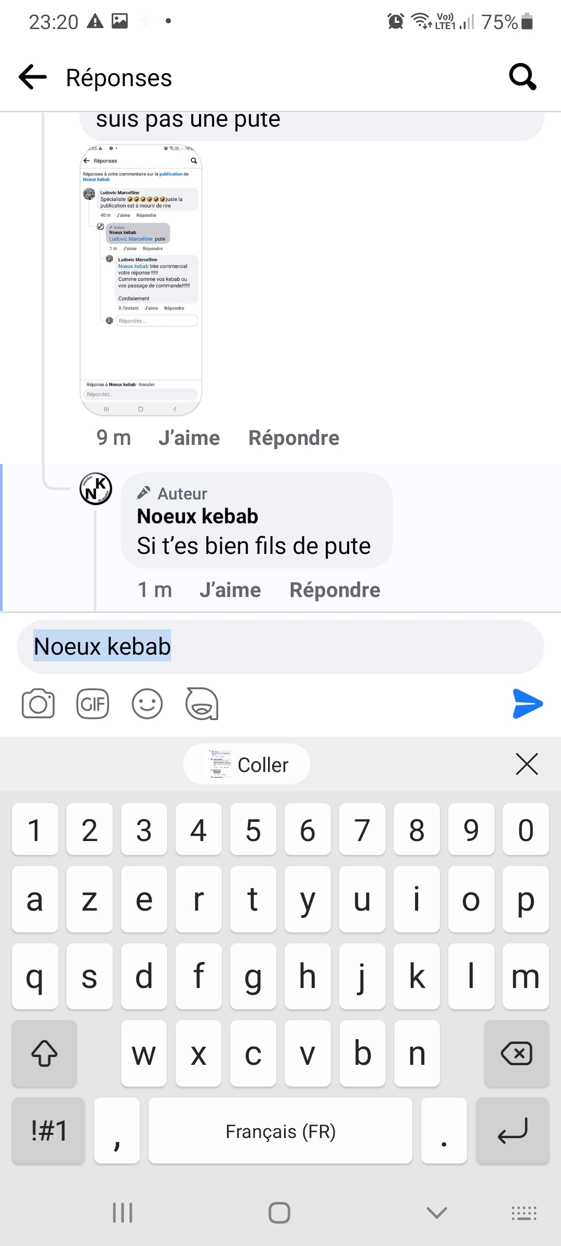The image size is (561, 1246).
Task: Send the reply with the blue arrow
Action: 527,704
